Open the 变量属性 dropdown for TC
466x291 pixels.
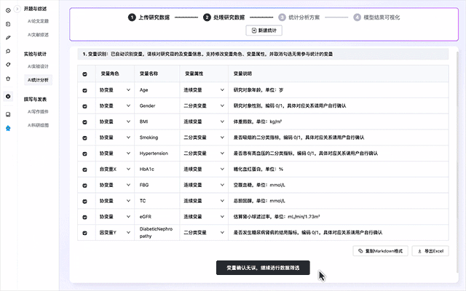pos(204,201)
